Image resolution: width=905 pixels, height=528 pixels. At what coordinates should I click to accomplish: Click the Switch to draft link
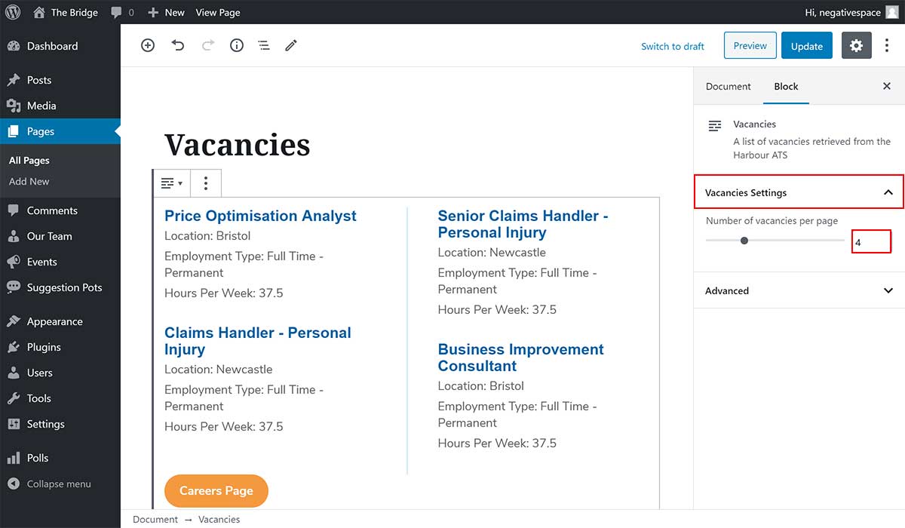672,46
